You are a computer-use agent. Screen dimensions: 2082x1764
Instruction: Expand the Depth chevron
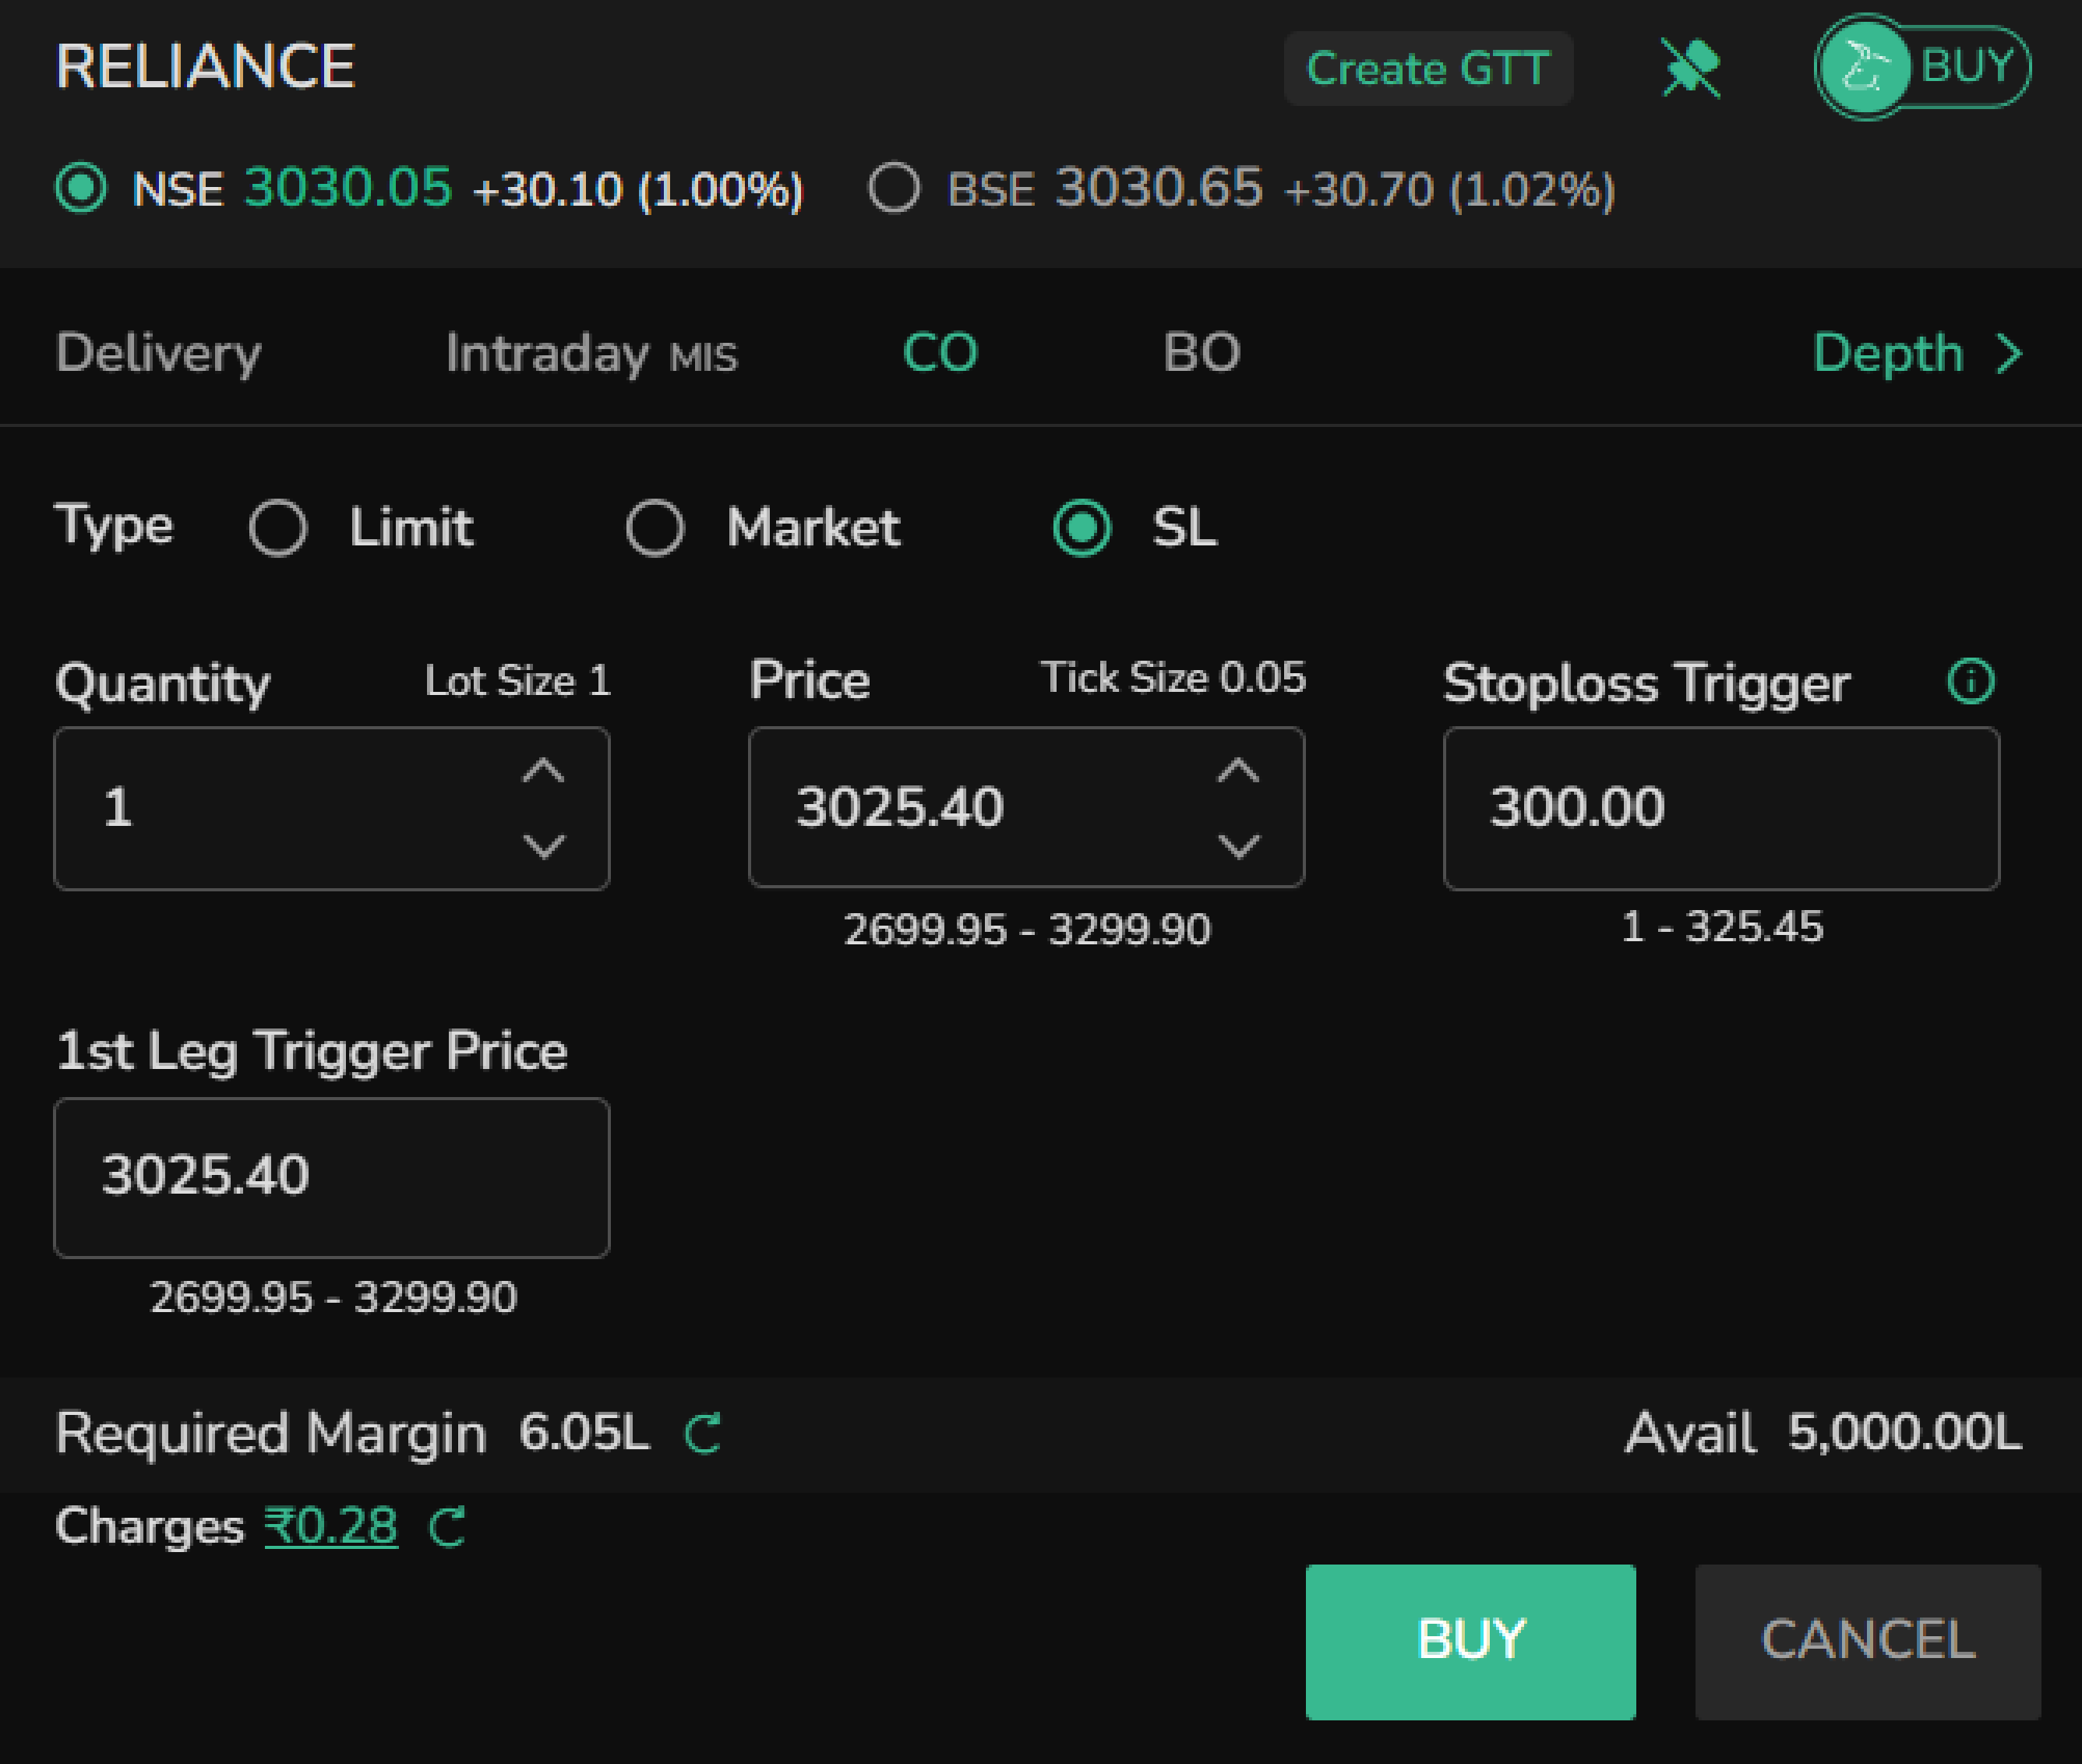[2009, 353]
